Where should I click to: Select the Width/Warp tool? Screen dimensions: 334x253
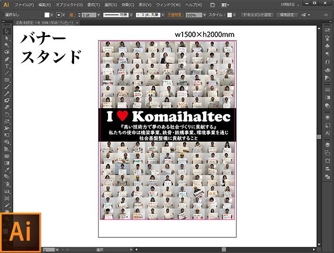7,128
